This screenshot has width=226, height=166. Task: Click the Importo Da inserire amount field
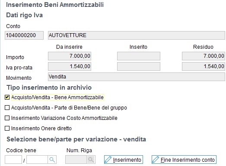point(70,56)
